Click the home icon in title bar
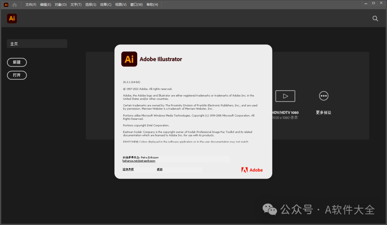 click(x=15, y=5)
